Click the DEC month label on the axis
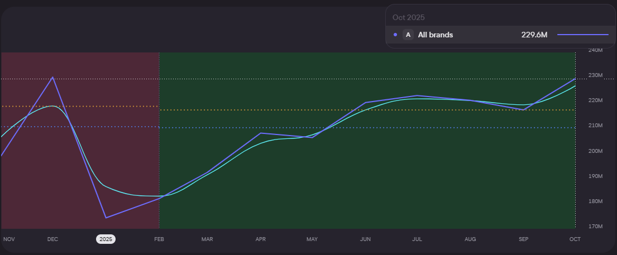This screenshot has width=617, height=255. click(x=52, y=239)
